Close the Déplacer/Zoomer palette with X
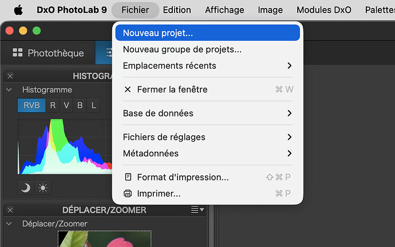The image size is (395, 247). pos(10,210)
